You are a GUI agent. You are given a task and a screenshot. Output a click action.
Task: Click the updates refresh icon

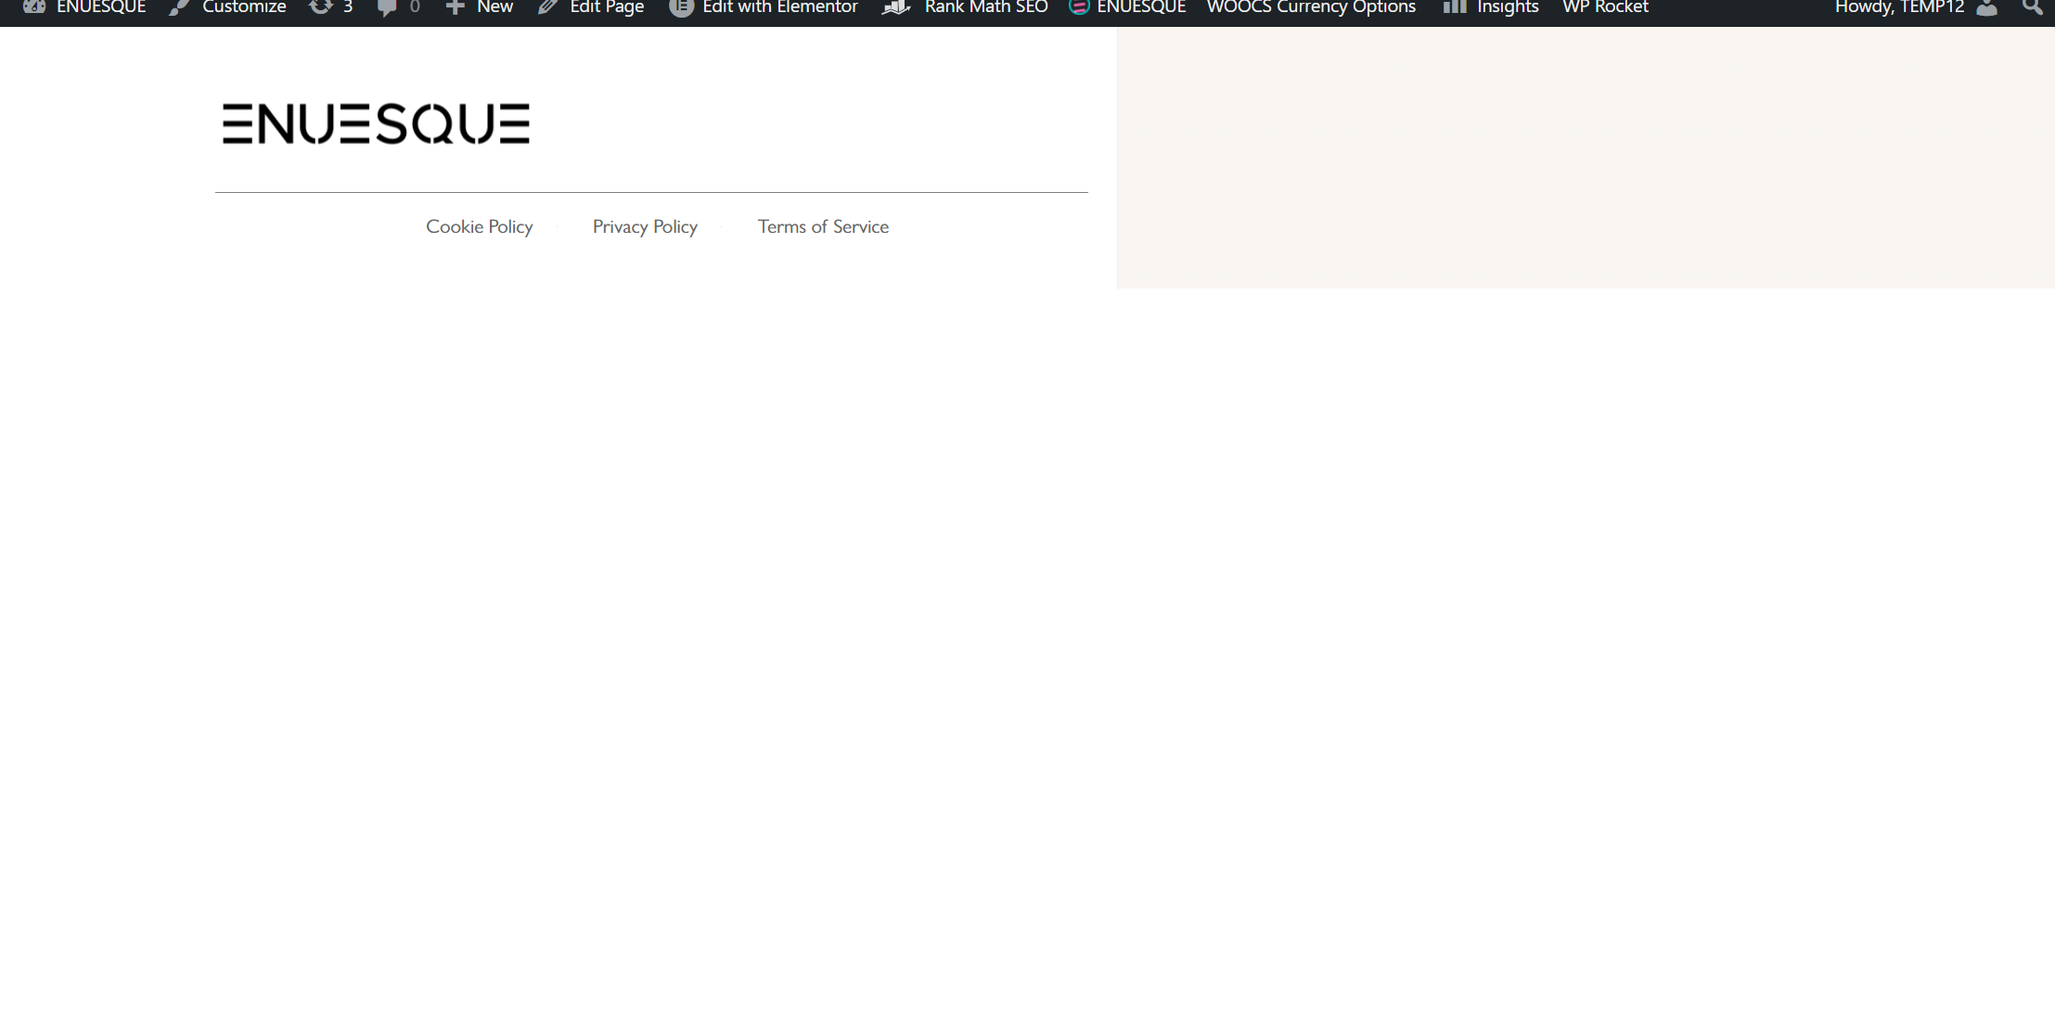(x=320, y=7)
